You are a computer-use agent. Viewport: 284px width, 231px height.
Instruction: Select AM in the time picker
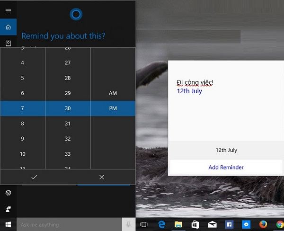113,93
